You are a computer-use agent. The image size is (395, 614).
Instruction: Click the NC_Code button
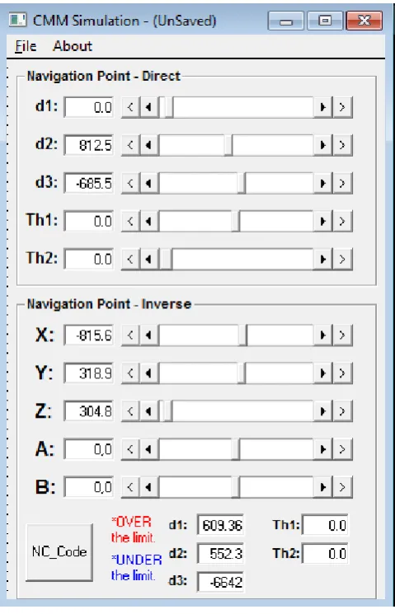click(x=59, y=552)
